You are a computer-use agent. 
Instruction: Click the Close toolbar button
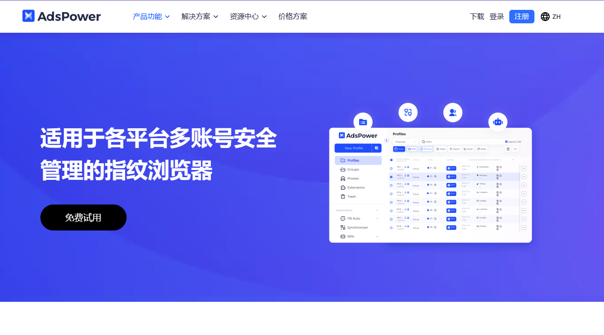[x=440, y=149]
